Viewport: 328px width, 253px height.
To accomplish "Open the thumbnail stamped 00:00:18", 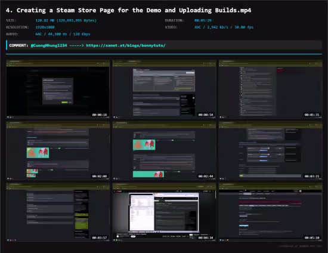I will pyautogui.click(x=58, y=90).
